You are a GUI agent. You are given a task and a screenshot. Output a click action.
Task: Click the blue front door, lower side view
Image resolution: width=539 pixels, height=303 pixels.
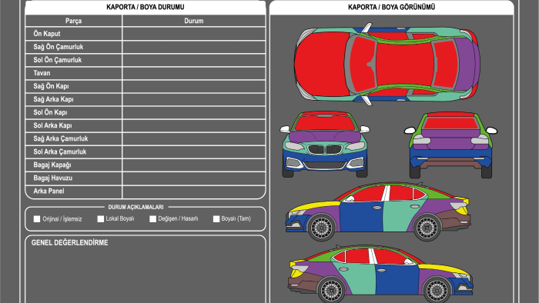tap(397, 280)
